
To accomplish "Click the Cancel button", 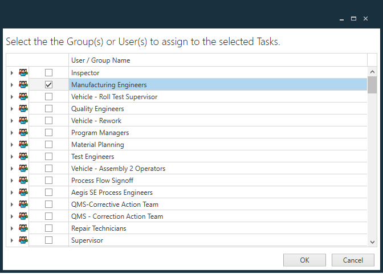I will [353, 260].
